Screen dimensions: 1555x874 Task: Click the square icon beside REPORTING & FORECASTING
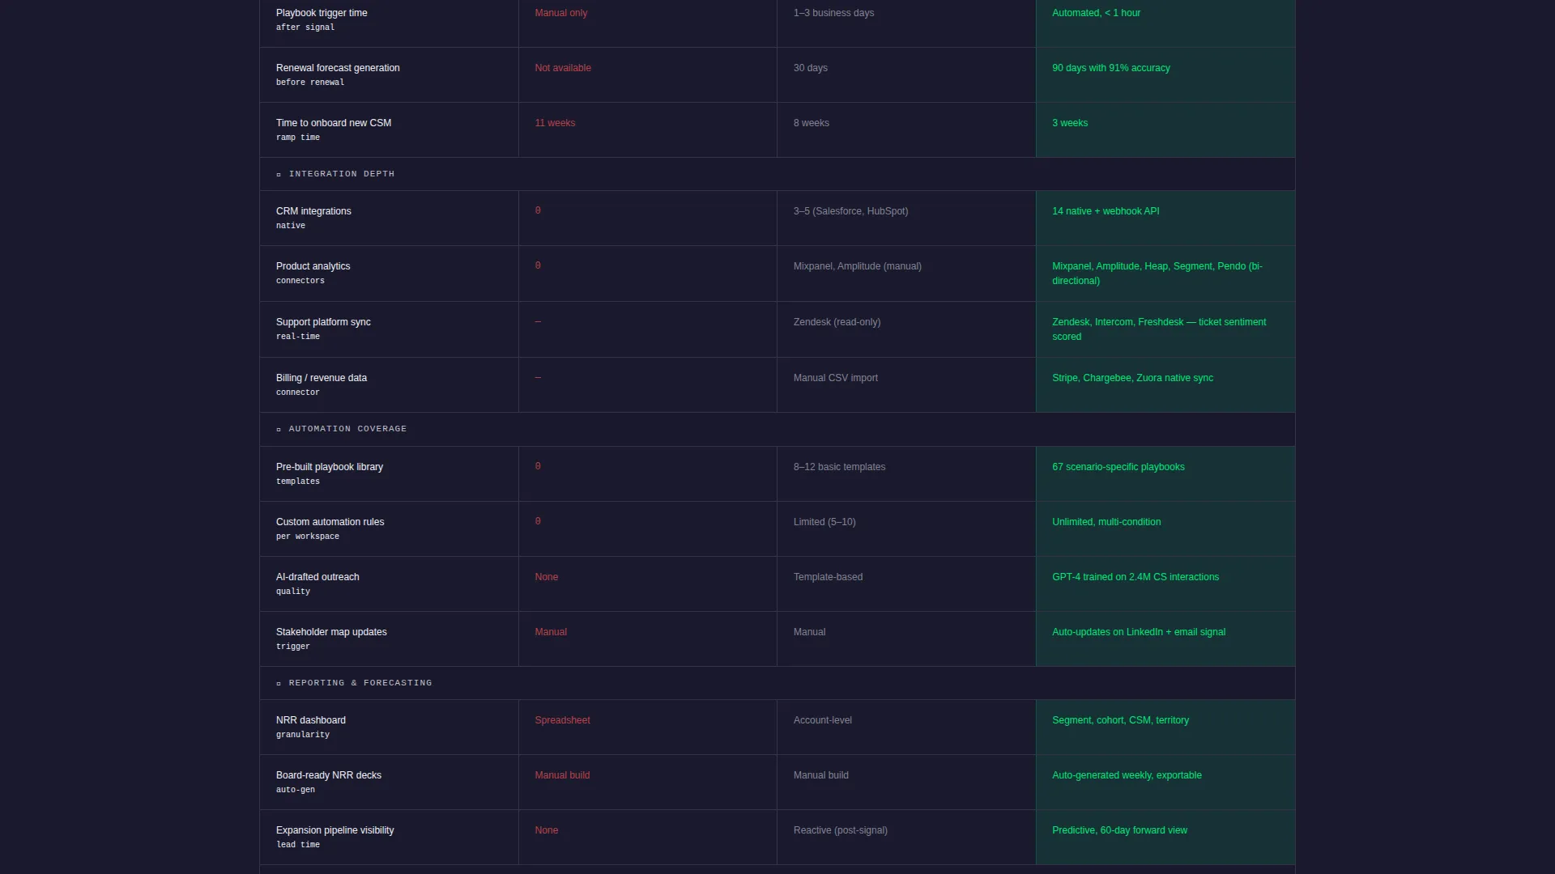[279, 684]
